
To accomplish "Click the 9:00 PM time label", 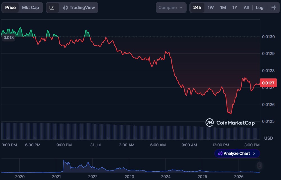I will (x=64, y=145).
